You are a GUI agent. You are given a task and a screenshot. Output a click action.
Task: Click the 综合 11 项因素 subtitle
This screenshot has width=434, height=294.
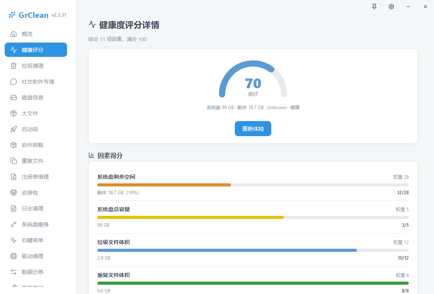[x=117, y=39]
